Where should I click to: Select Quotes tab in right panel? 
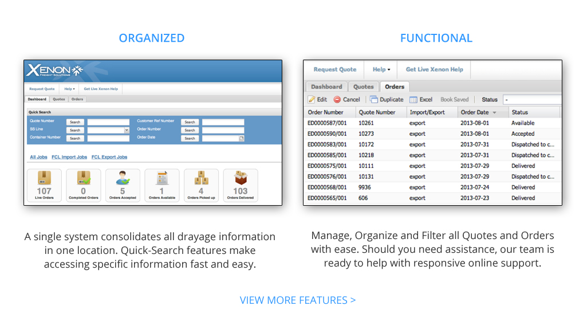(x=364, y=87)
